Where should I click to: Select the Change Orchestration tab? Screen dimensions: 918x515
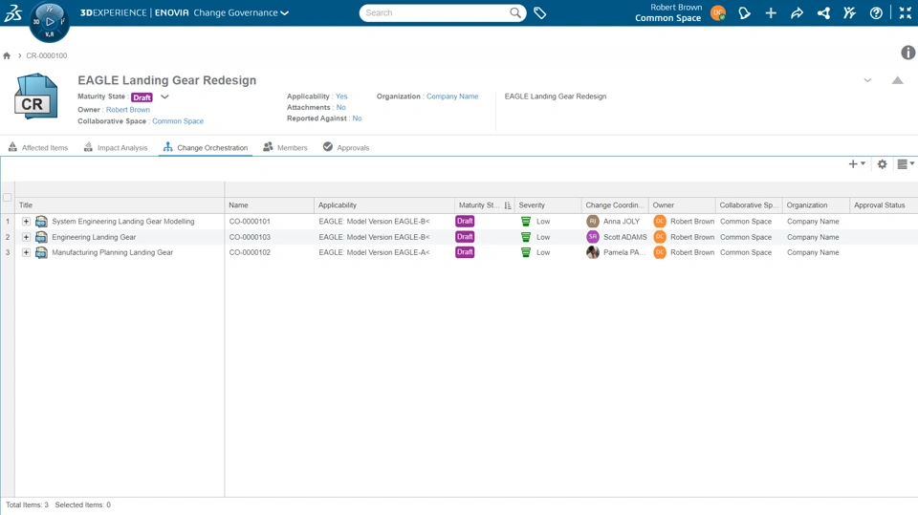(x=206, y=147)
